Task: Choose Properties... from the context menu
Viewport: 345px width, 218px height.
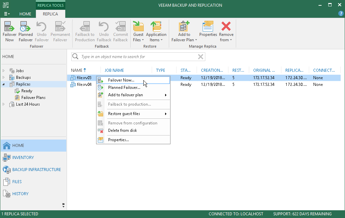Action: [x=133, y=140]
